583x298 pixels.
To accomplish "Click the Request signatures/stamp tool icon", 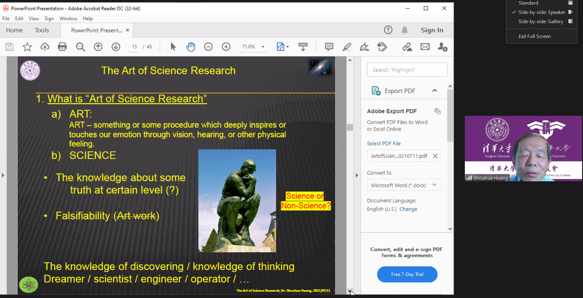I will coord(382,47).
